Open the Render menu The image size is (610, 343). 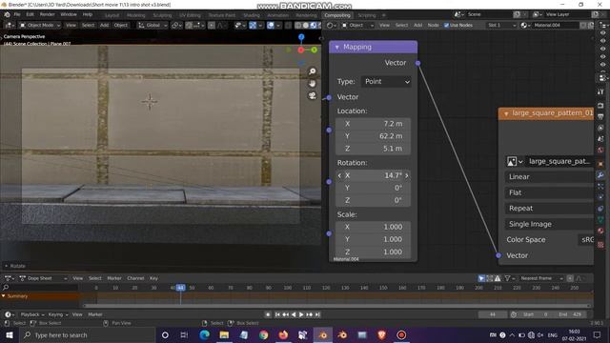(x=47, y=15)
